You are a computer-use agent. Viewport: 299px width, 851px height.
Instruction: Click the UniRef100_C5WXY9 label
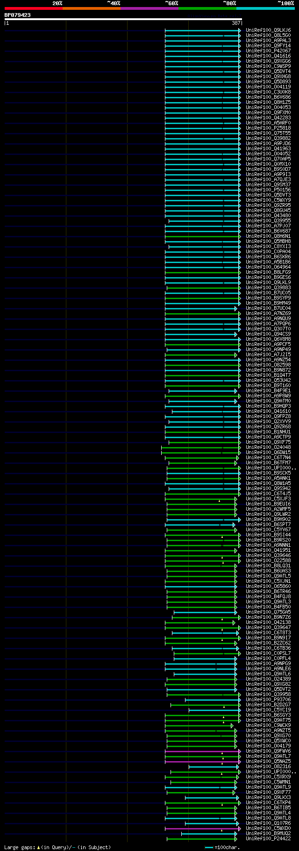coord(268,200)
